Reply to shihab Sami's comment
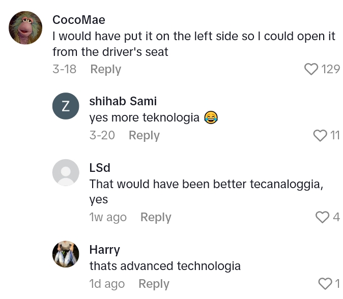This screenshot has width=343, height=299. coord(144,135)
